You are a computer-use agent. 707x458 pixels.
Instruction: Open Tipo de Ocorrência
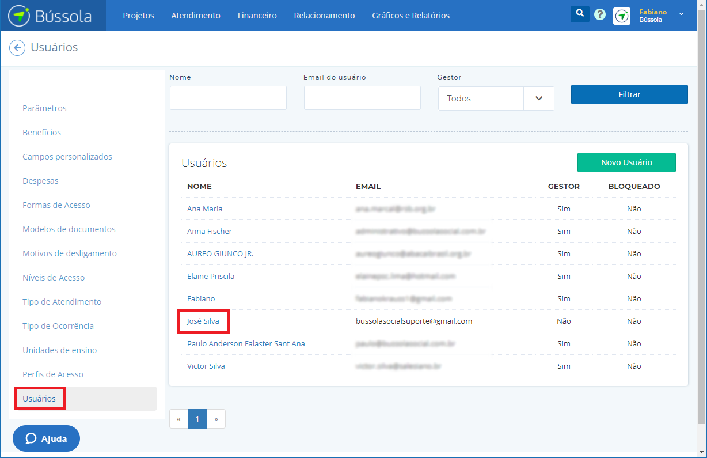click(x=58, y=326)
